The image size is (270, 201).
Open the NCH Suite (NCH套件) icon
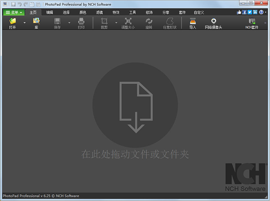(252, 22)
